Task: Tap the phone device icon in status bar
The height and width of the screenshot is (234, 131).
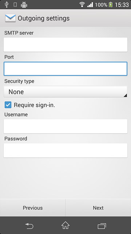Action: tap(15, 5)
